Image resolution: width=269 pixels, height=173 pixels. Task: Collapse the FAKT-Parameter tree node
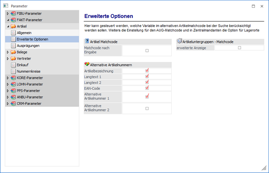pyautogui.click(x=8, y=20)
